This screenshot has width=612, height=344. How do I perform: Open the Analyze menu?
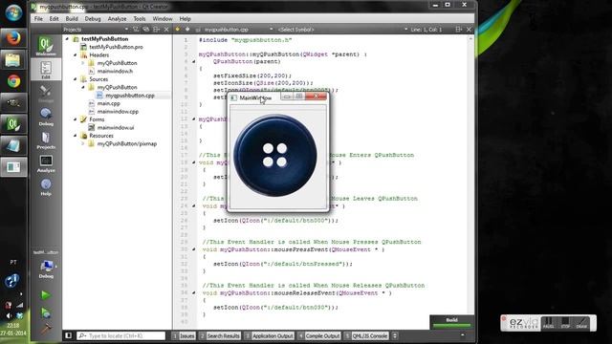pos(117,19)
